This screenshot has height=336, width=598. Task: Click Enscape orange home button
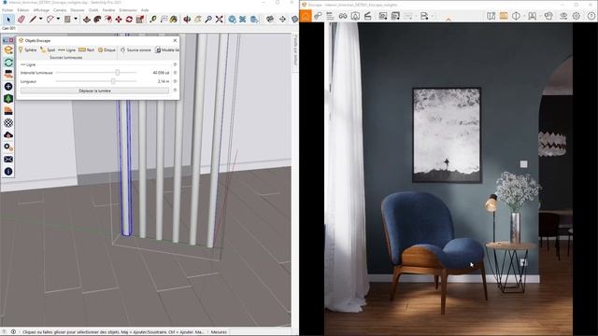pyautogui.click(x=306, y=16)
